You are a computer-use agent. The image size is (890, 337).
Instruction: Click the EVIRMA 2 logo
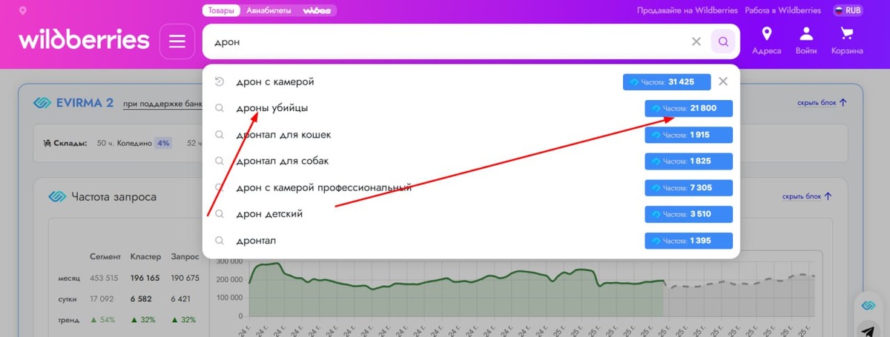click(73, 103)
